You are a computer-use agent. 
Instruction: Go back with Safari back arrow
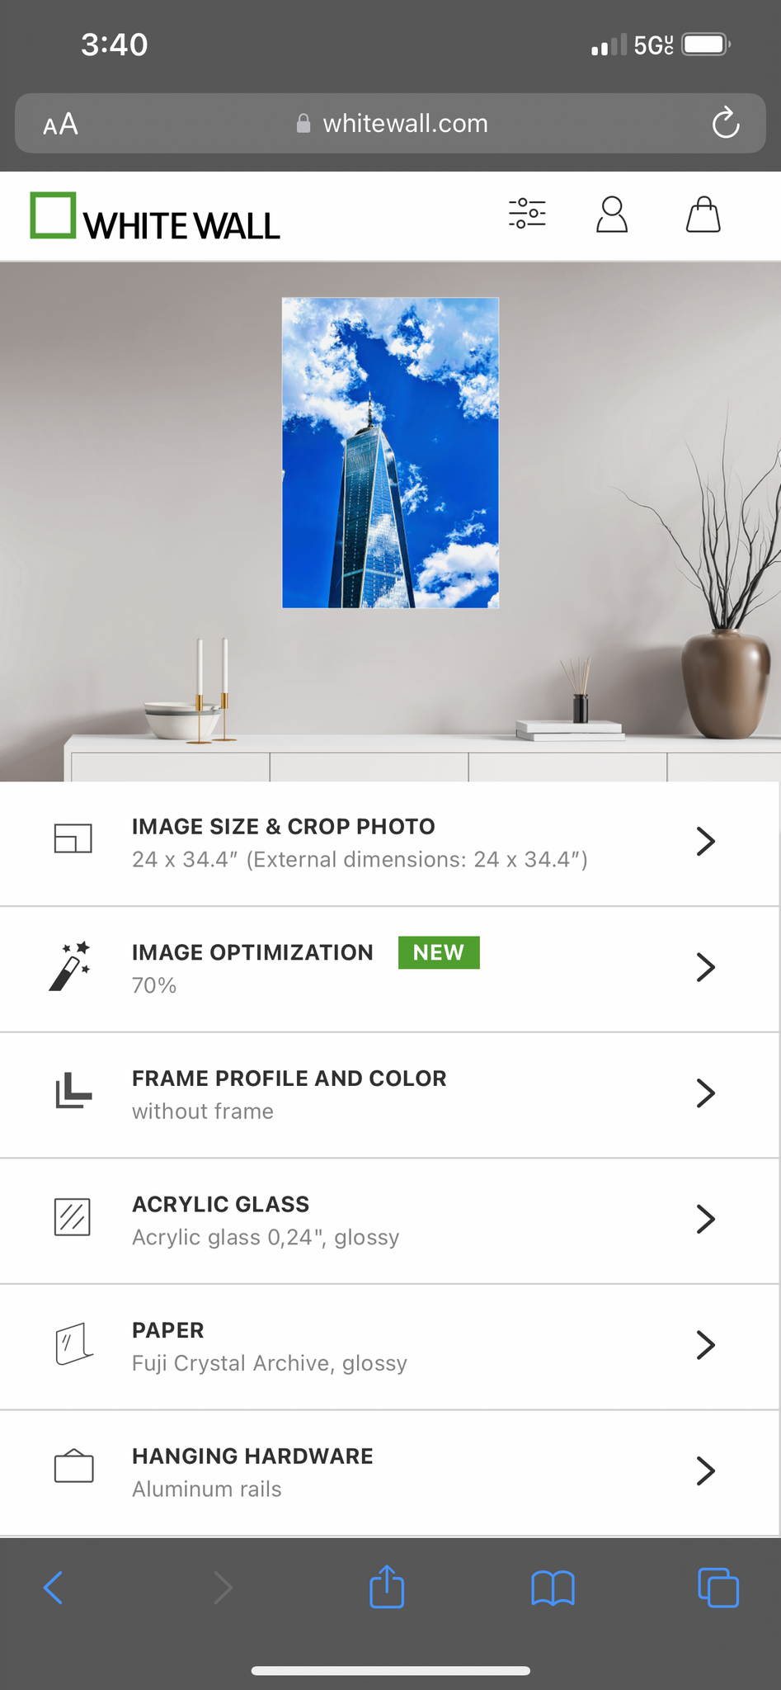(54, 1587)
